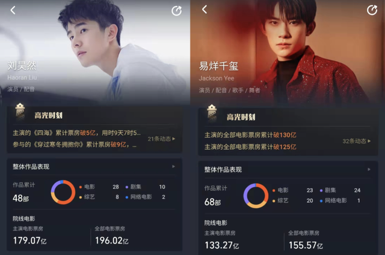Open the 21条动态 updates link

[x=161, y=139]
